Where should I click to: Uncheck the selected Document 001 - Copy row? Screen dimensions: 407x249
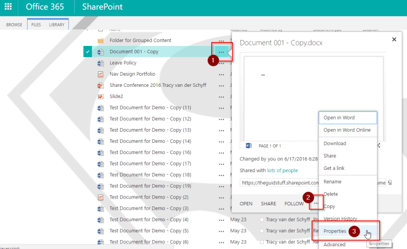(x=87, y=52)
